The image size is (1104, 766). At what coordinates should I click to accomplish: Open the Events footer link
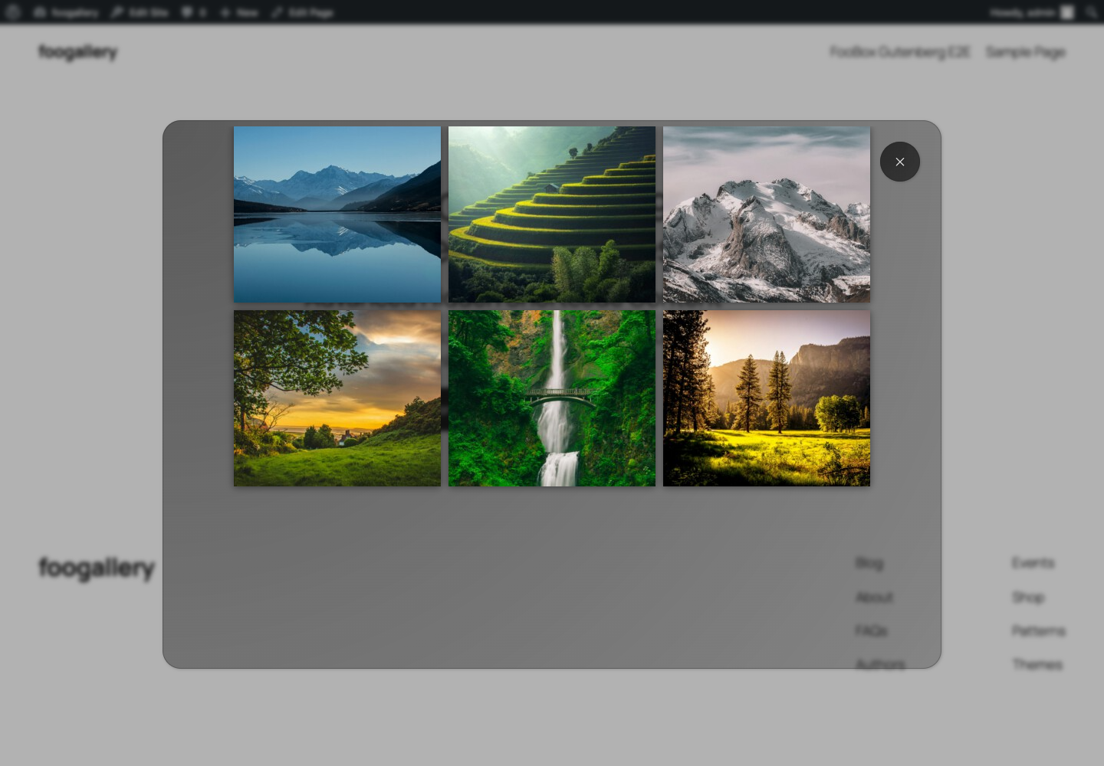tap(1033, 563)
